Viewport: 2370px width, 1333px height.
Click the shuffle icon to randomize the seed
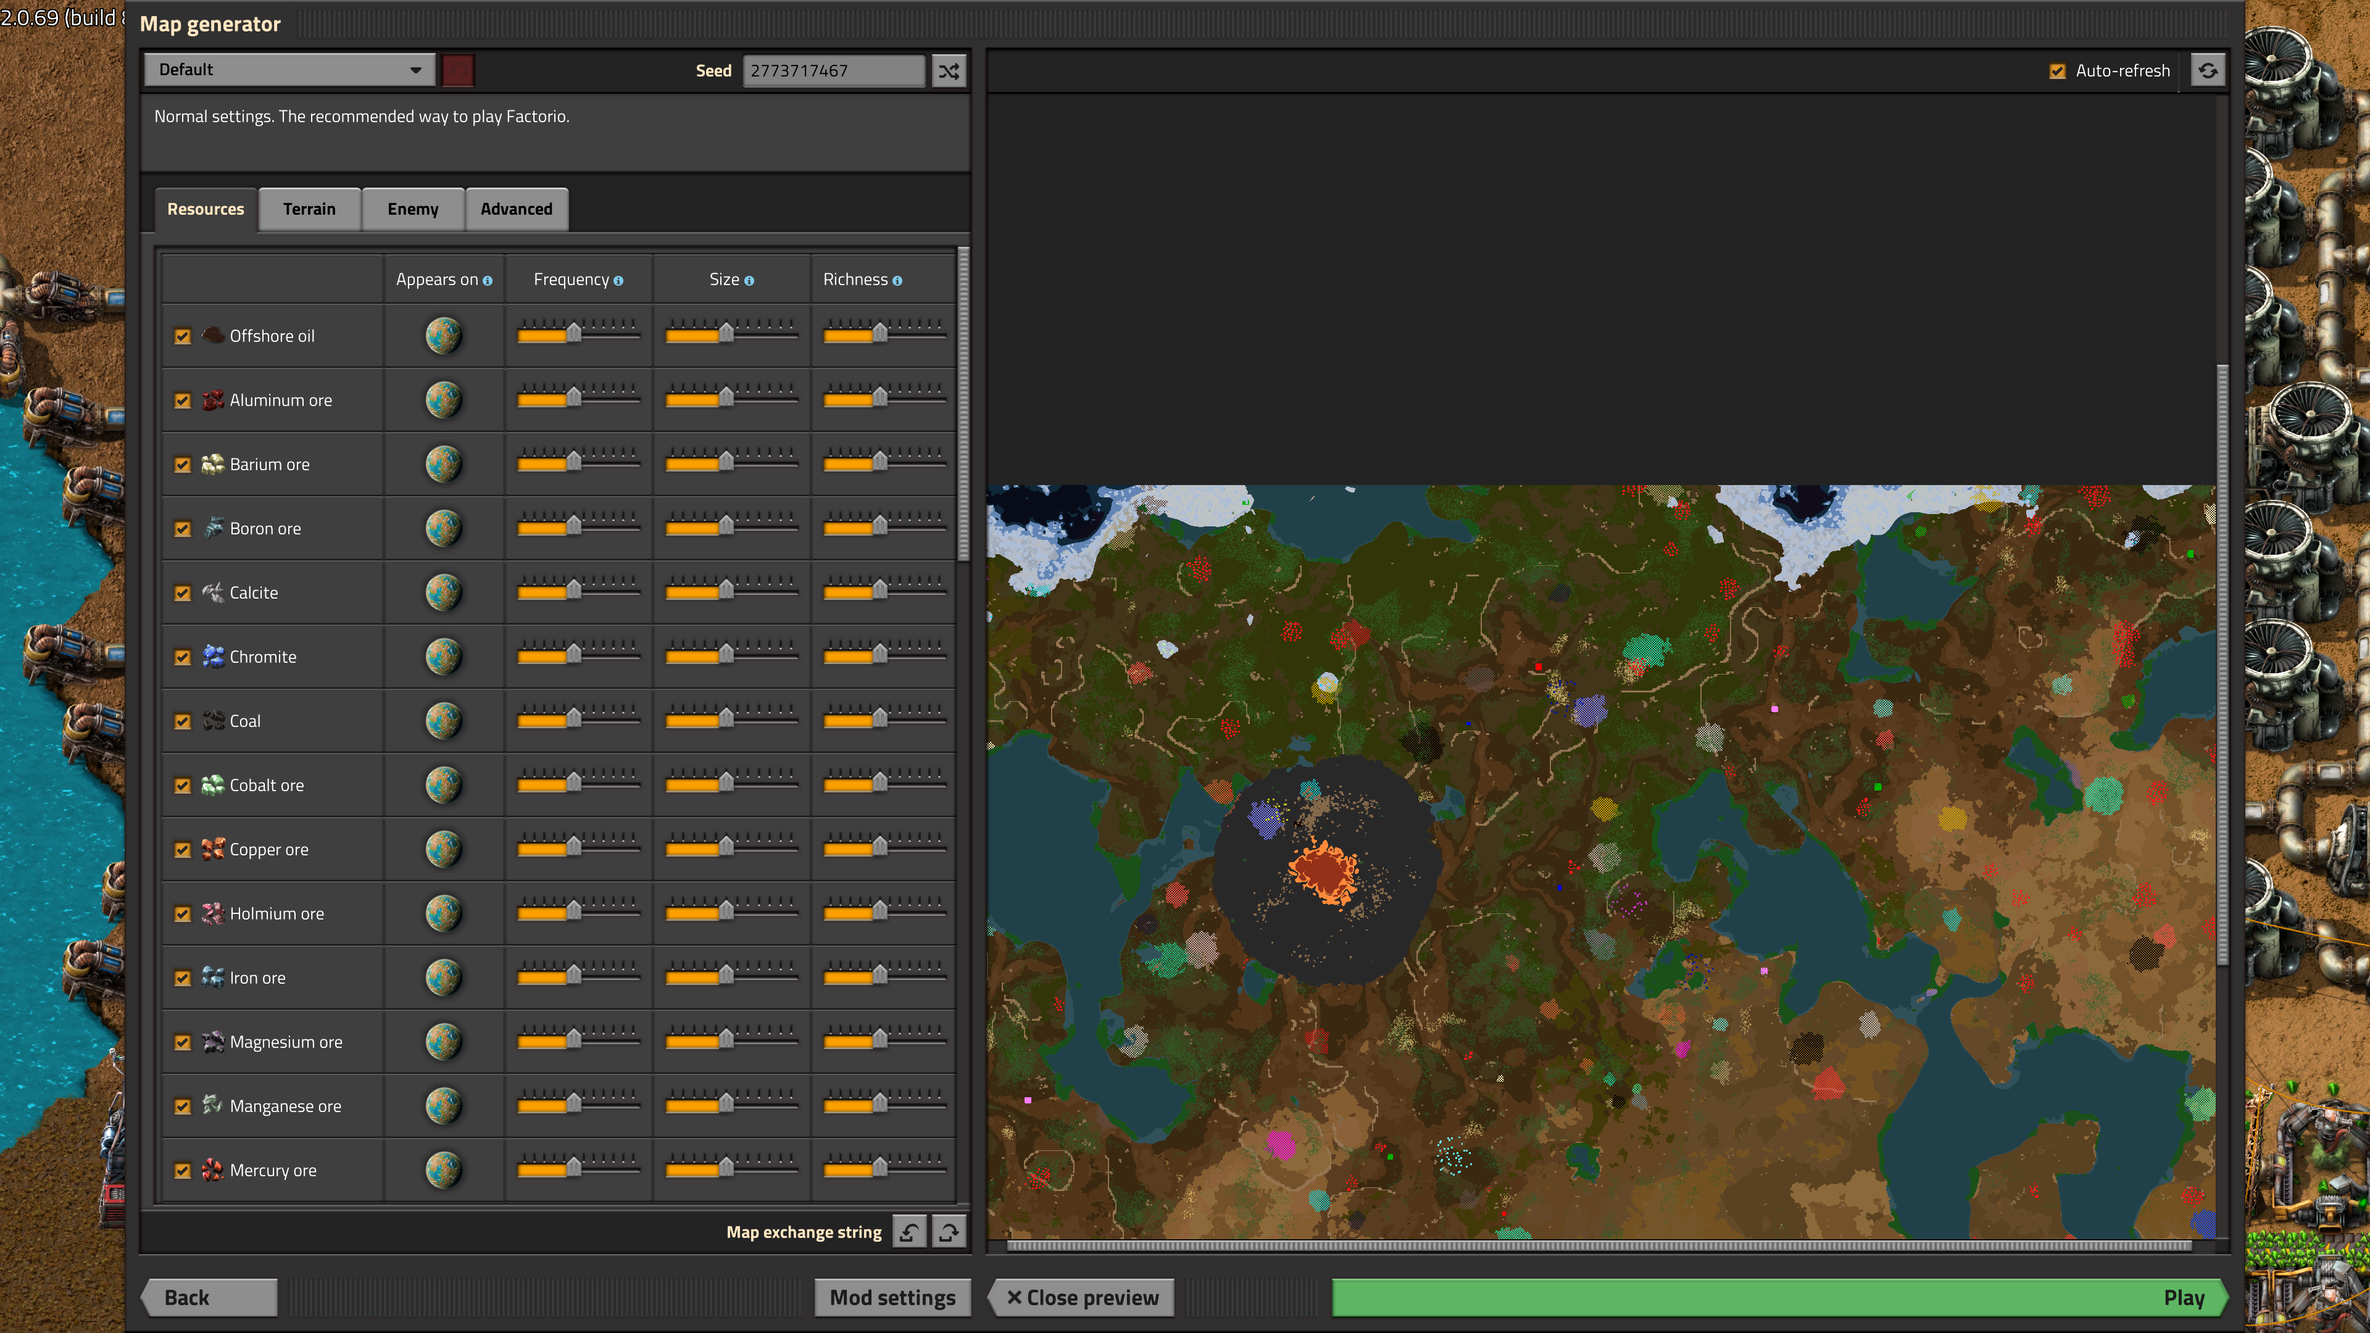point(949,70)
